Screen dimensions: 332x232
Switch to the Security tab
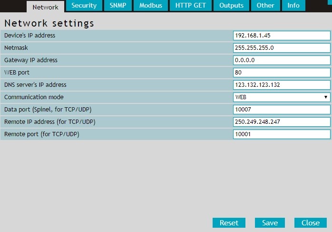pos(84,6)
